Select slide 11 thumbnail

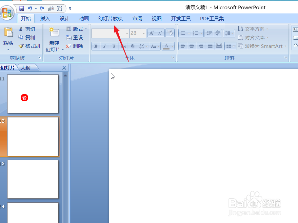click(x=33, y=94)
